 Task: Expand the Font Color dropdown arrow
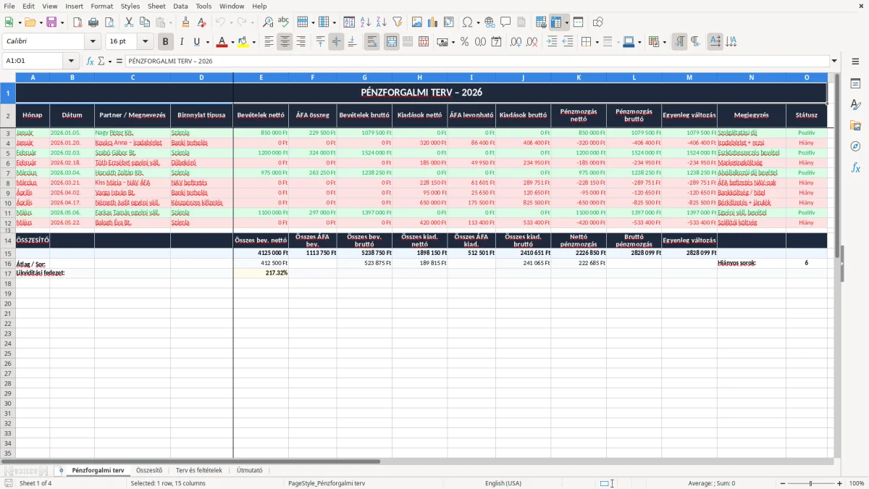click(232, 42)
